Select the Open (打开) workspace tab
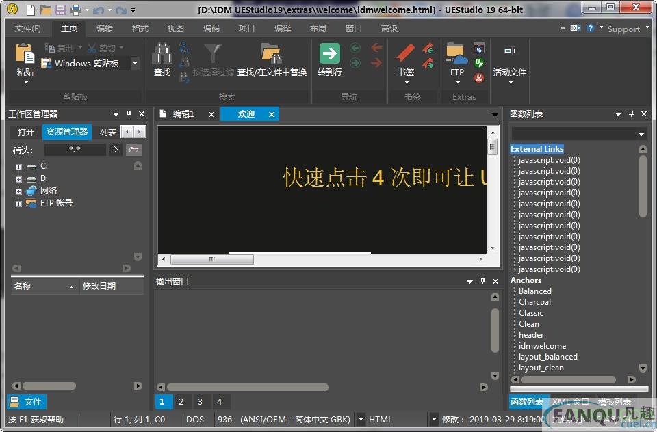This screenshot has height=432, width=657. click(26, 133)
